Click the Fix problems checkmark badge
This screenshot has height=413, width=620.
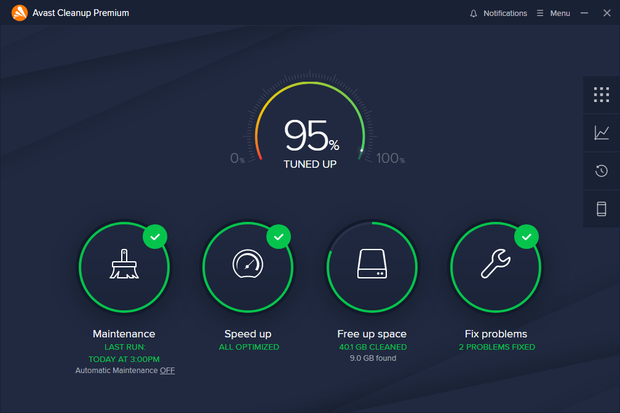coord(527,236)
